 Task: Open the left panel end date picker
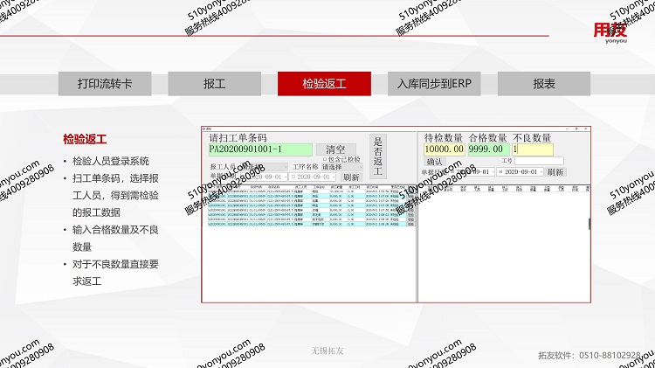(x=334, y=177)
